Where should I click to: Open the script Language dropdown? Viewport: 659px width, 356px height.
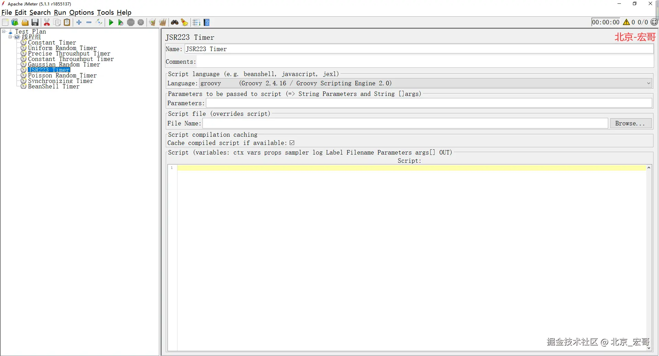[x=426, y=83]
